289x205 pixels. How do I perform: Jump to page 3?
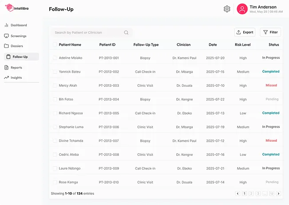[x=258, y=193]
